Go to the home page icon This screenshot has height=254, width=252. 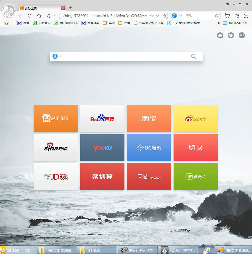(39, 16)
